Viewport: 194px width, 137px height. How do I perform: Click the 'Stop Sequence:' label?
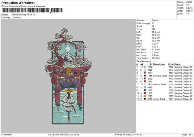click(x=144, y=61)
